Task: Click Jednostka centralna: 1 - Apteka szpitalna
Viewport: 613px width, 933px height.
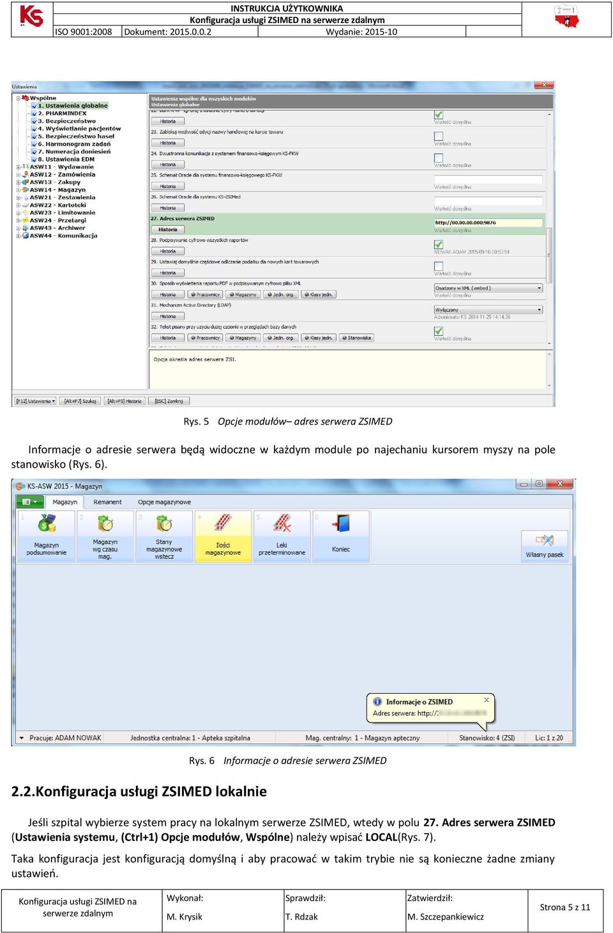Action: click(190, 738)
